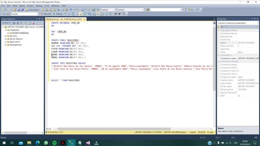Click the New Query button

[x=32, y=10]
